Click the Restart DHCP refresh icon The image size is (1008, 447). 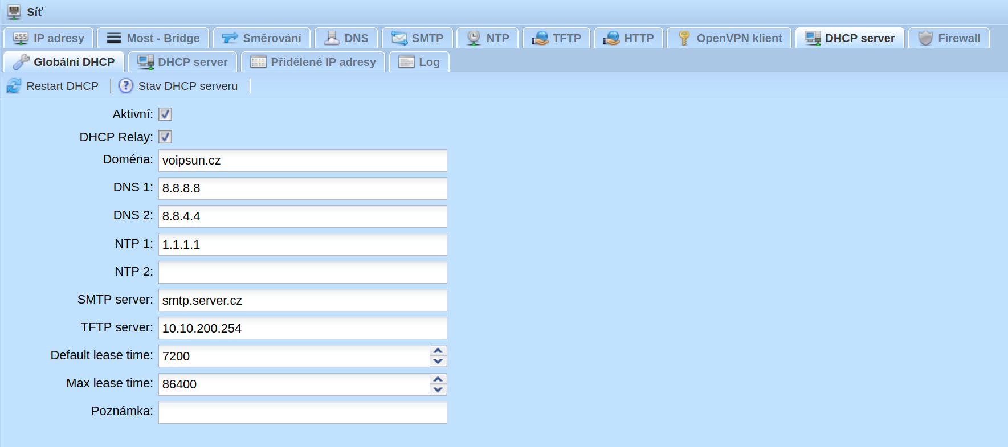[14, 86]
